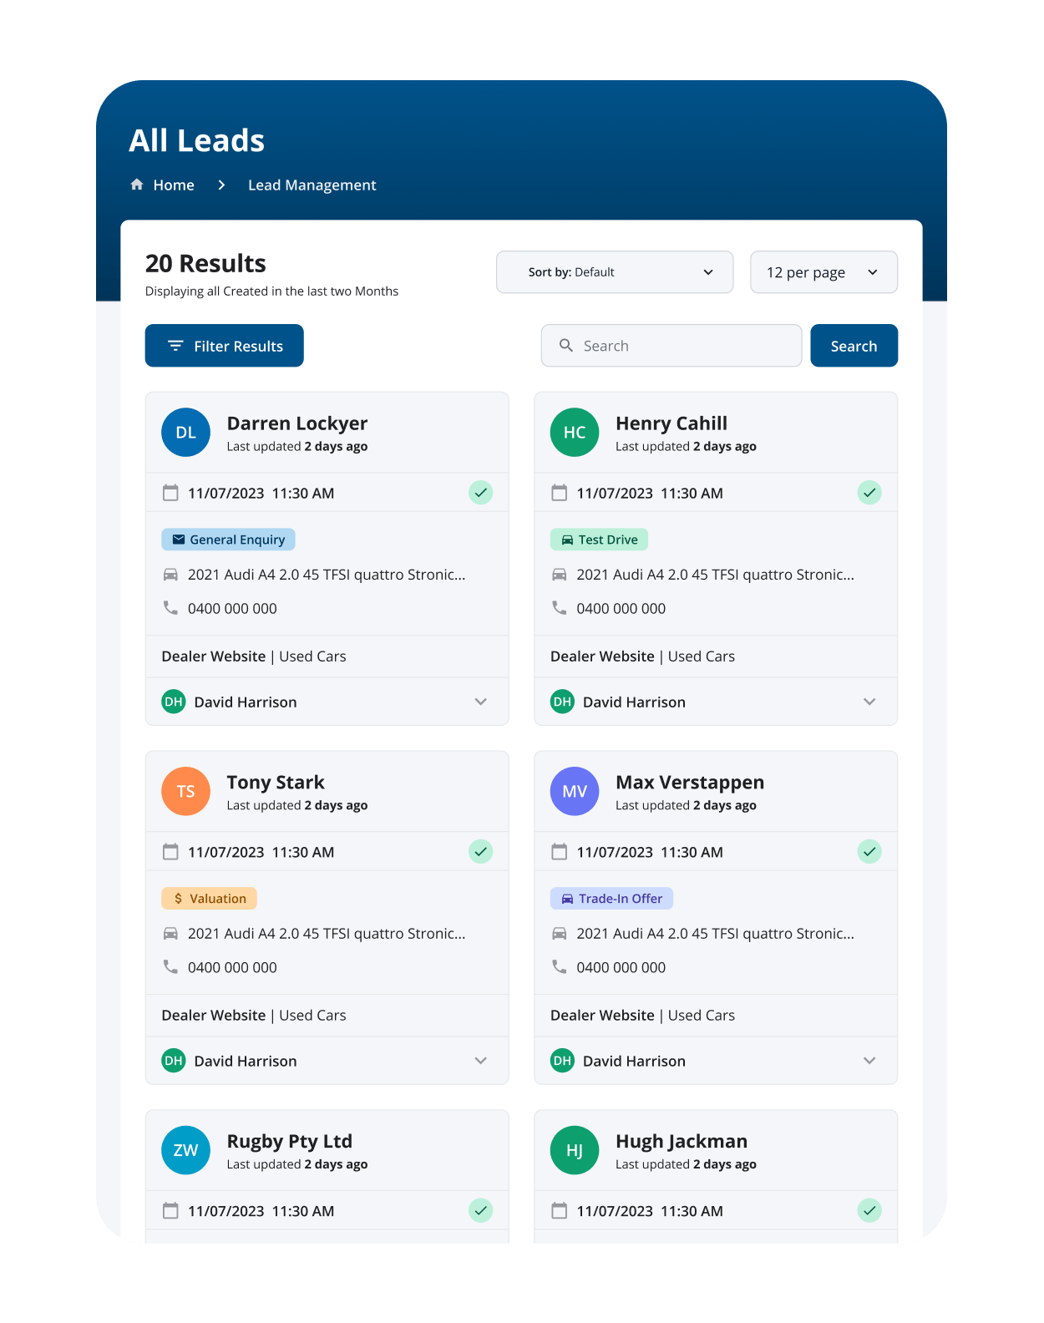This screenshot has width=1044, height=1323.
Task: Click calendar icon on Max Verstappen card
Action: point(560,852)
